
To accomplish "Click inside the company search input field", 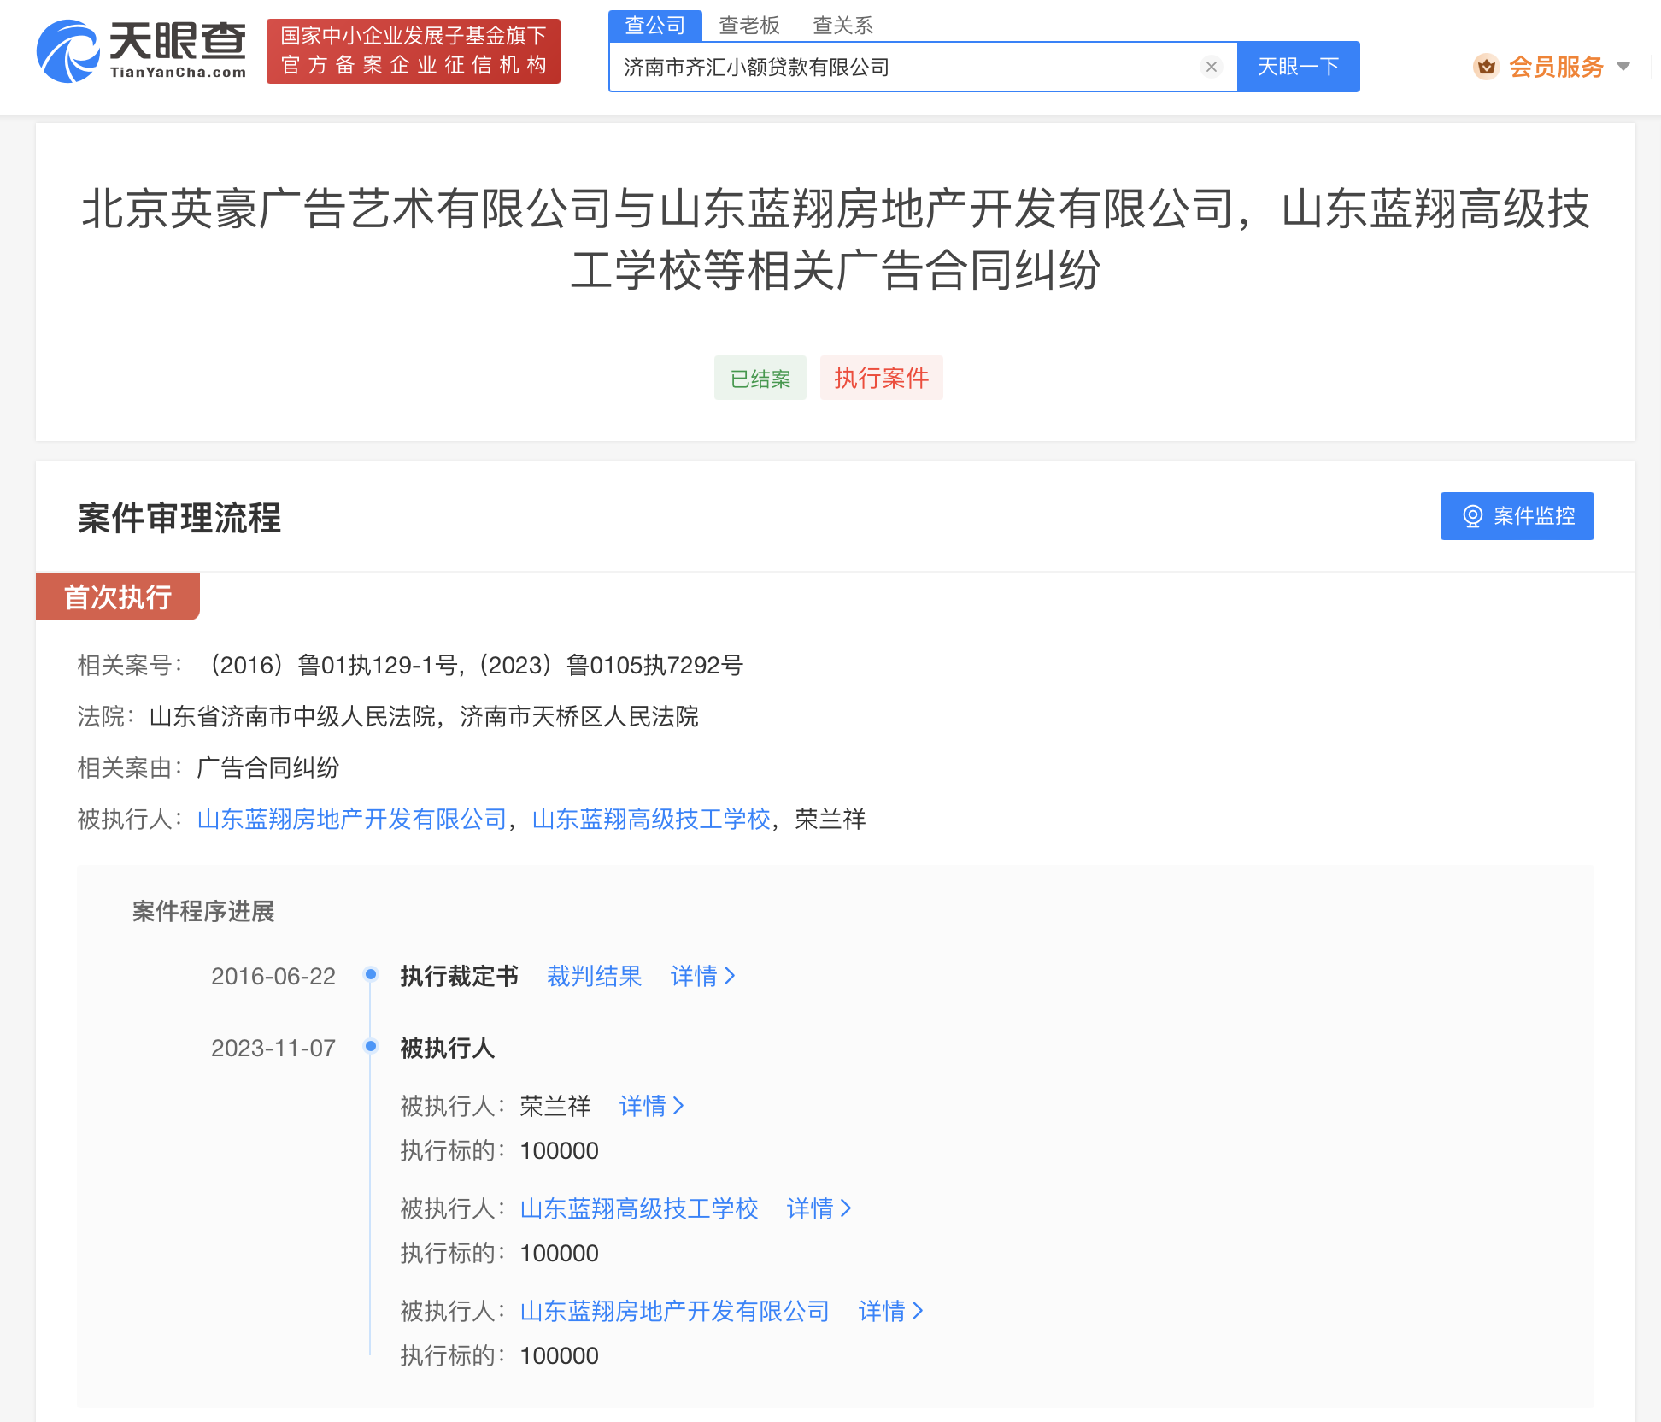I will 854,67.
